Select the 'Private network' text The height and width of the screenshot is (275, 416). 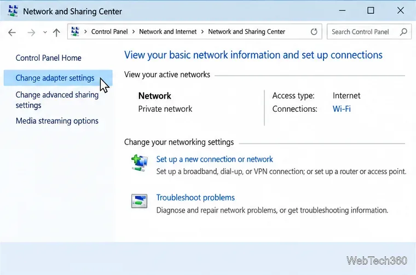[x=165, y=109]
